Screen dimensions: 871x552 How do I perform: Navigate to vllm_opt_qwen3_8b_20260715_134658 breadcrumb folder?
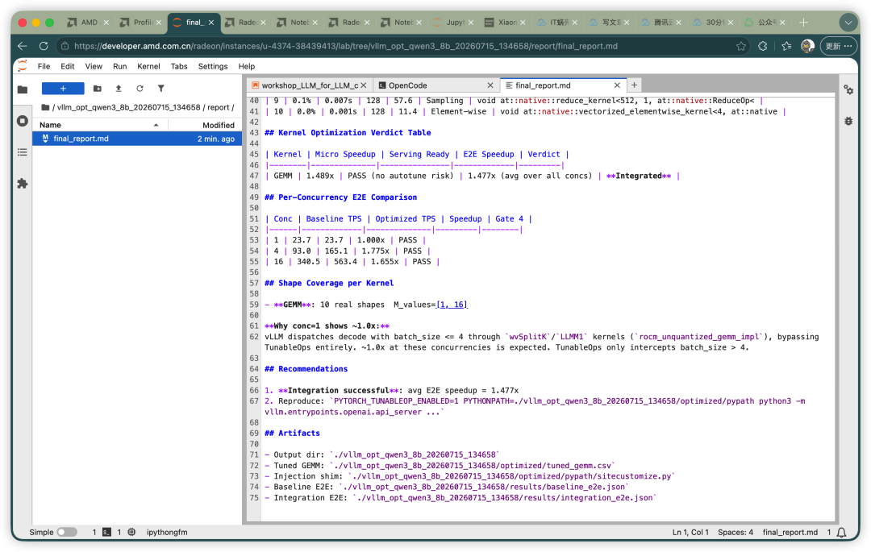coord(128,107)
